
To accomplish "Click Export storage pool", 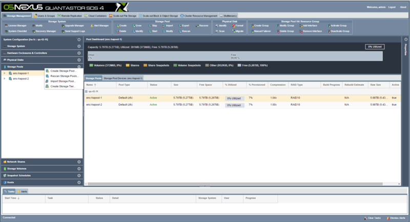I will pos(184,26).
